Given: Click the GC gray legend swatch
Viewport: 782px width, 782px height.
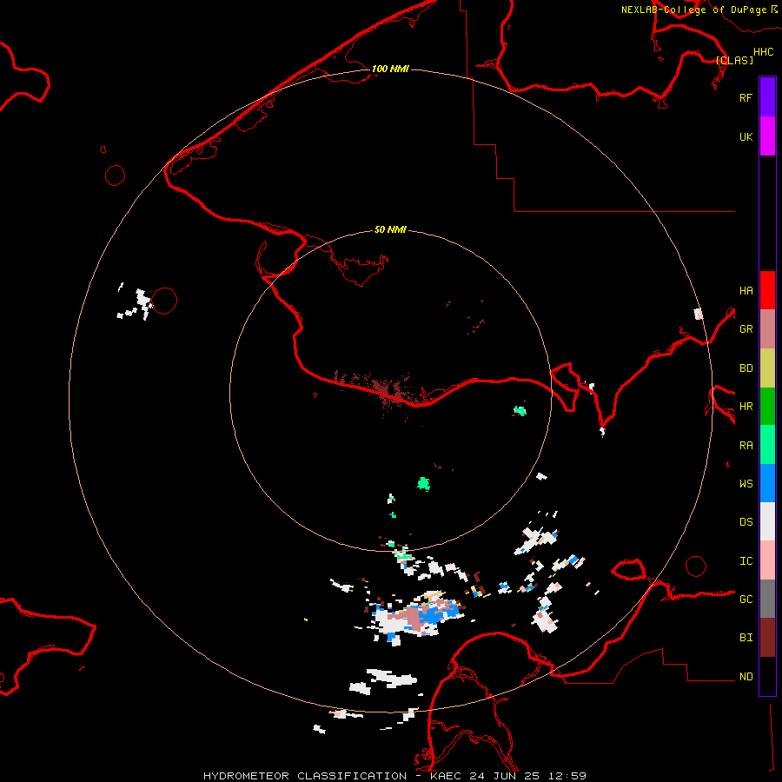Looking at the screenshot, I should [x=767, y=599].
